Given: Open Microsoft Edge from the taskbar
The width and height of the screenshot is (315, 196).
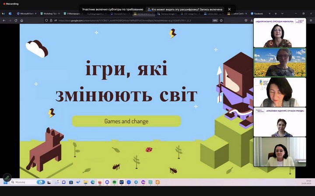Looking at the screenshot, I should [x=93, y=182].
